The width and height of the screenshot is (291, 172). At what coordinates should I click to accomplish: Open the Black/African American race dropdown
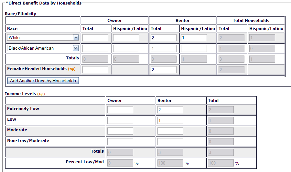[x=43, y=48]
